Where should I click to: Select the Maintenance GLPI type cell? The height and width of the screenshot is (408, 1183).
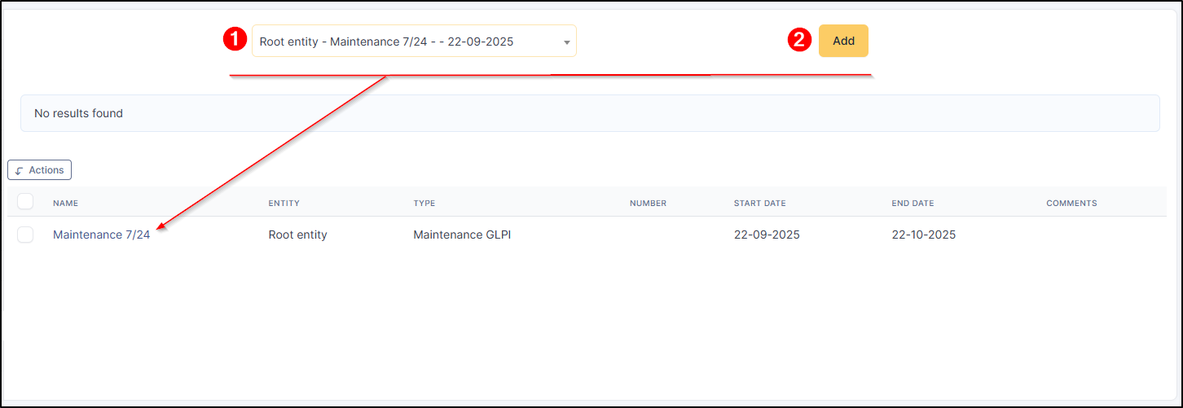(x=462, y=235)
